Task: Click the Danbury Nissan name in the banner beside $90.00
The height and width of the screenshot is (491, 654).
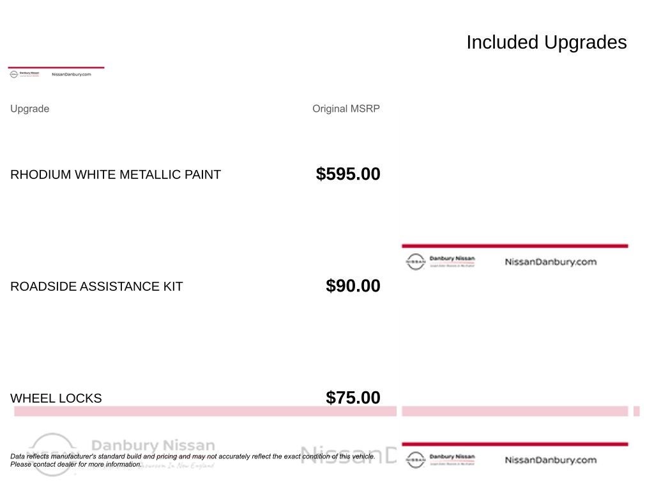Action: pos(452,259)
